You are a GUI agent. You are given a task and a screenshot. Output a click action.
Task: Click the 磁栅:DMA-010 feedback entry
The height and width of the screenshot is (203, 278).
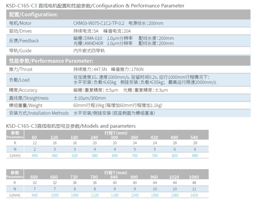[x=88, y=38]
